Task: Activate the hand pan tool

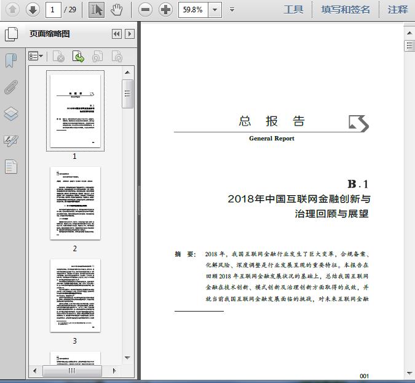Action: click(x=116, y=10)
